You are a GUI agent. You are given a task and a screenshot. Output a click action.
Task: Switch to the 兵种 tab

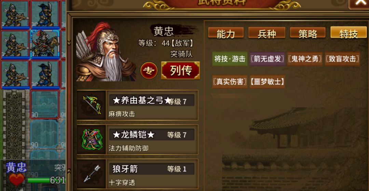(x=266, y=33)
